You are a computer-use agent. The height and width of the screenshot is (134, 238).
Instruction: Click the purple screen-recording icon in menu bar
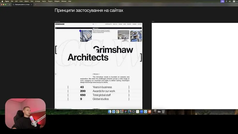(222, 1)
